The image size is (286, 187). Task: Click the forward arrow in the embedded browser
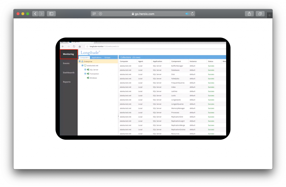[68, 46]
